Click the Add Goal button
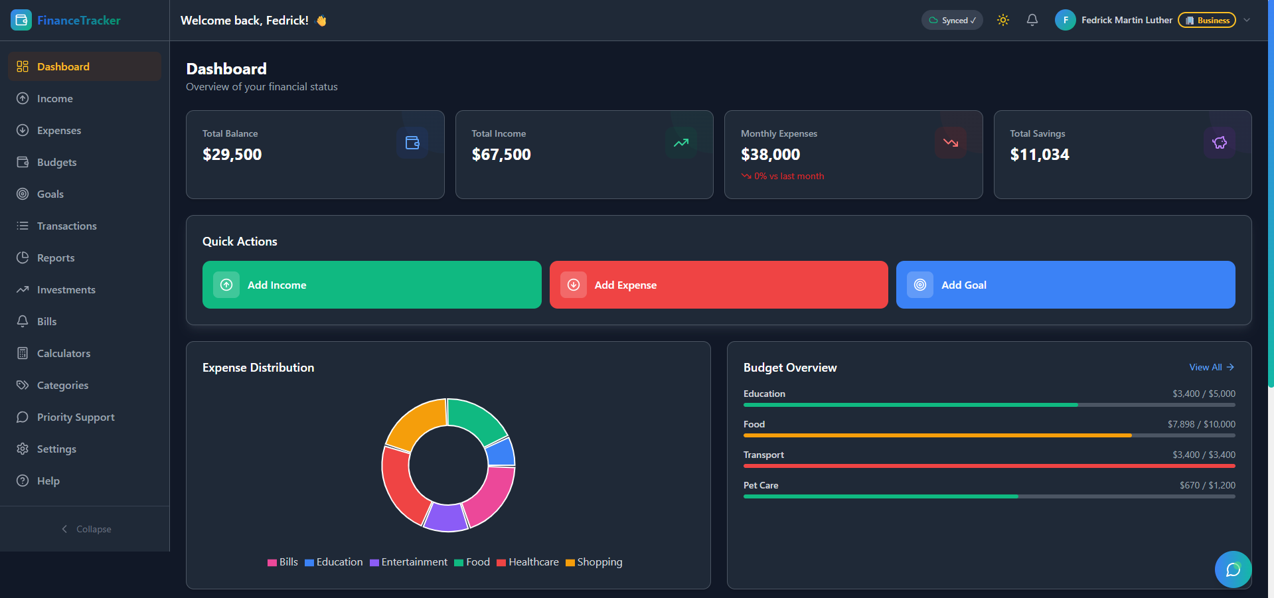1274x598 pixels. 1066,285
